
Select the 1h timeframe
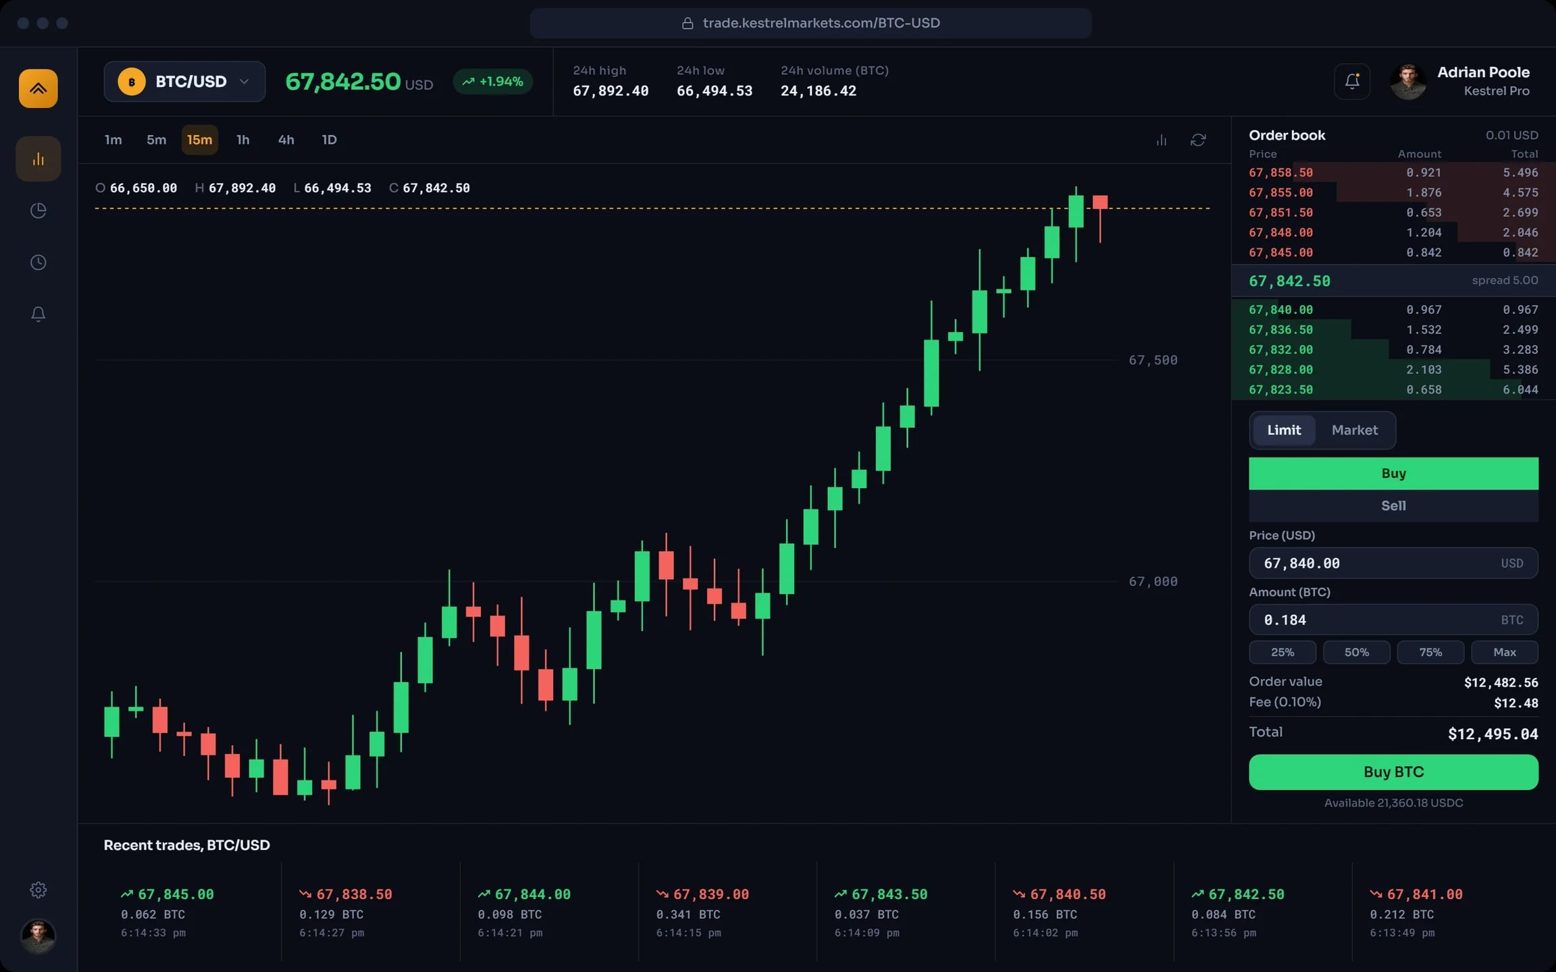tap(243, 140)
